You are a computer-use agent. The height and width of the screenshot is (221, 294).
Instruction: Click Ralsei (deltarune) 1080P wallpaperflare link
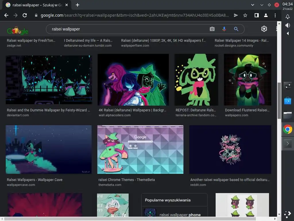pyautogui.click(x=163, y=40)
